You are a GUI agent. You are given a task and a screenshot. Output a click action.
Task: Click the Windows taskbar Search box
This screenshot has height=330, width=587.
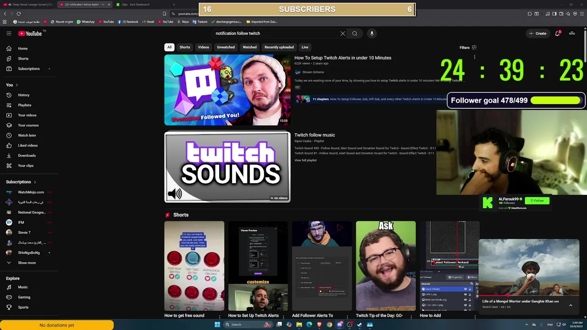click(x=248, y=324)
